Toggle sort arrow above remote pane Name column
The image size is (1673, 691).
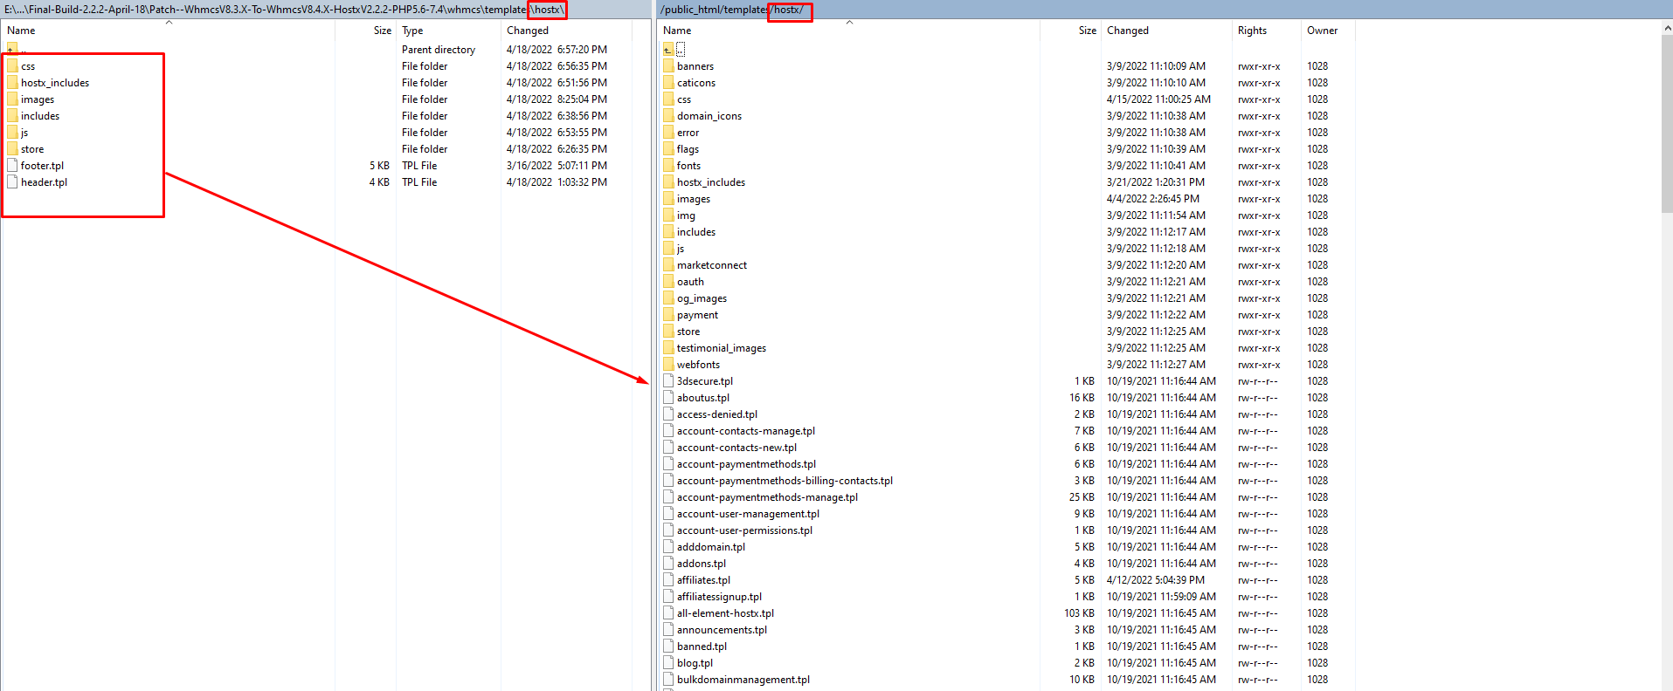(x=848, y=23)
